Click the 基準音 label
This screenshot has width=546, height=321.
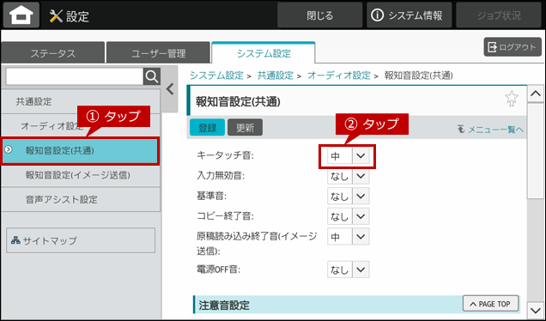[x=211, y=196]
